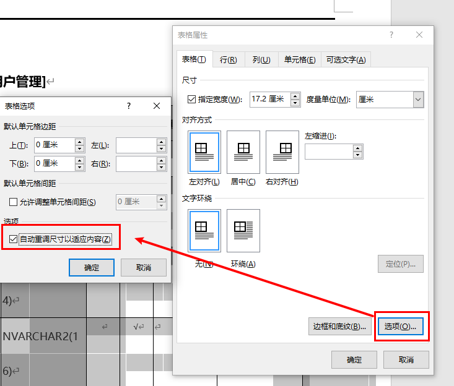Switch to 可选文字 tab
Screen dimensions: 454x386
click(x=346, y=60)
